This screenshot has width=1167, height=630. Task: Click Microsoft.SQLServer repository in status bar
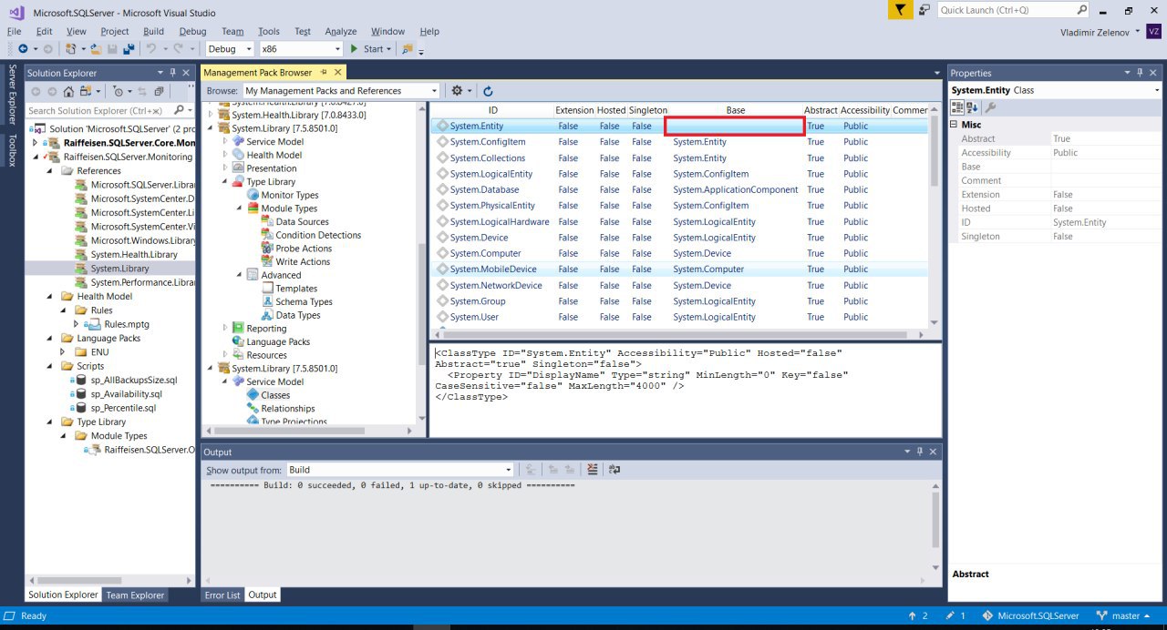[x=1030, y=616]
